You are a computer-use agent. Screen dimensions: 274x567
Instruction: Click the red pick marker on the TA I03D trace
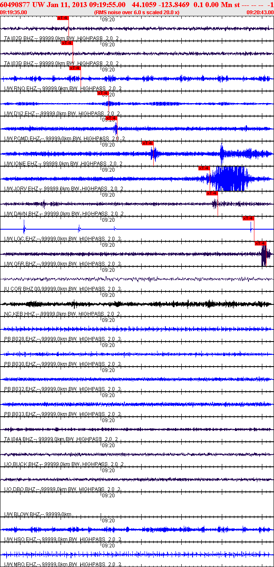67,43
